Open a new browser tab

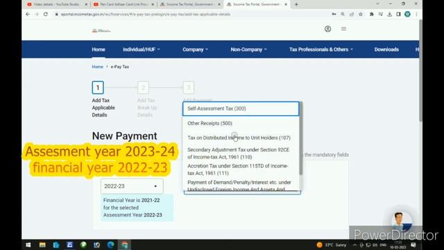click(296, 4)
